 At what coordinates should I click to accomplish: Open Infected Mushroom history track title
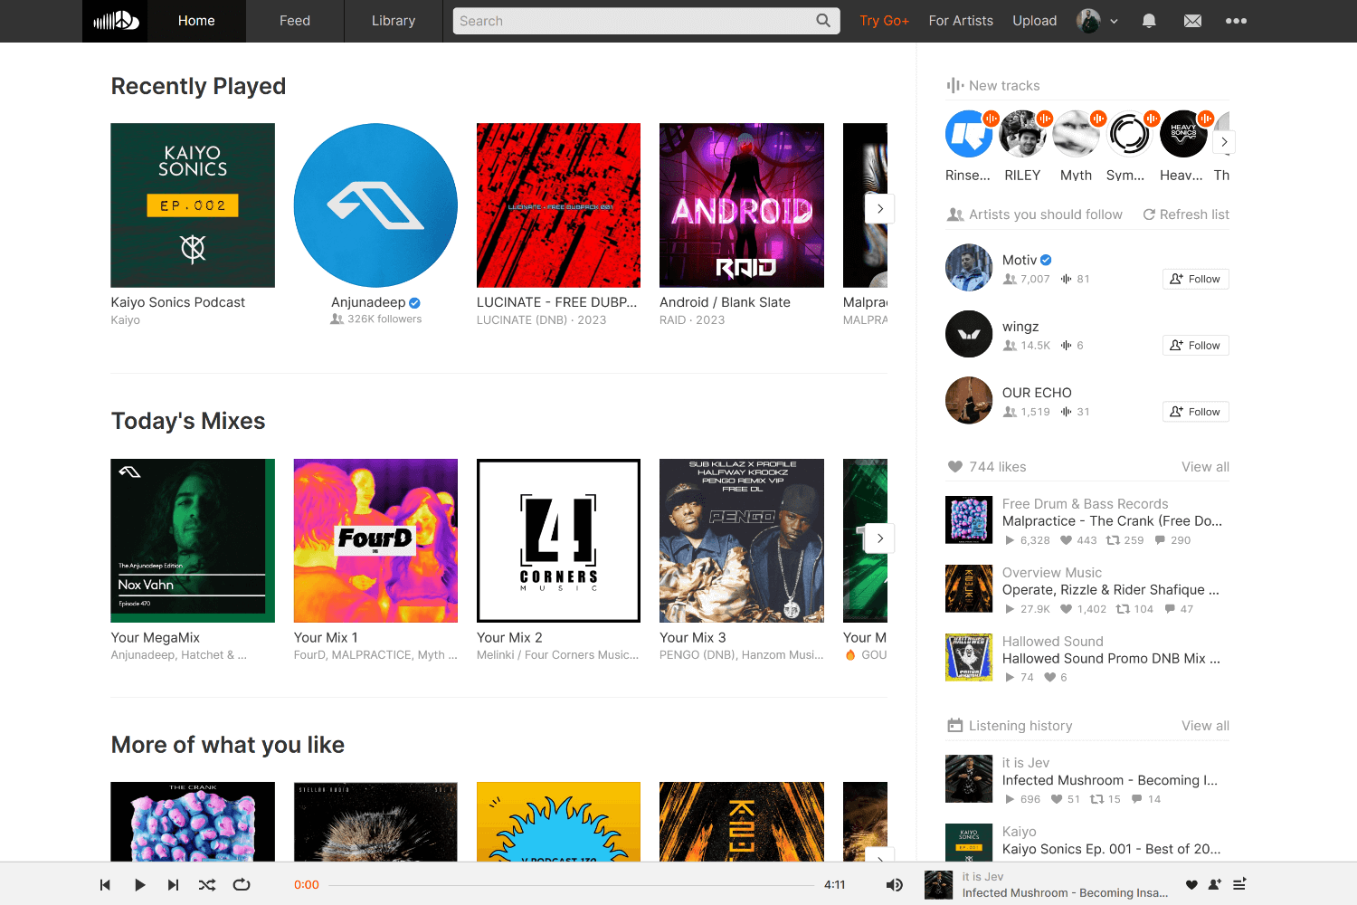pyautogui.click(x=1110, y=780)
